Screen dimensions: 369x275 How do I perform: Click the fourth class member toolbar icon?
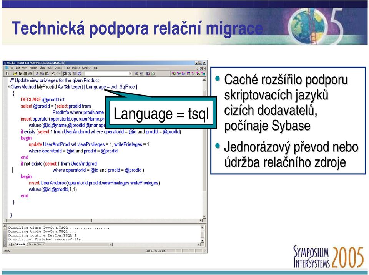point(188,74)
